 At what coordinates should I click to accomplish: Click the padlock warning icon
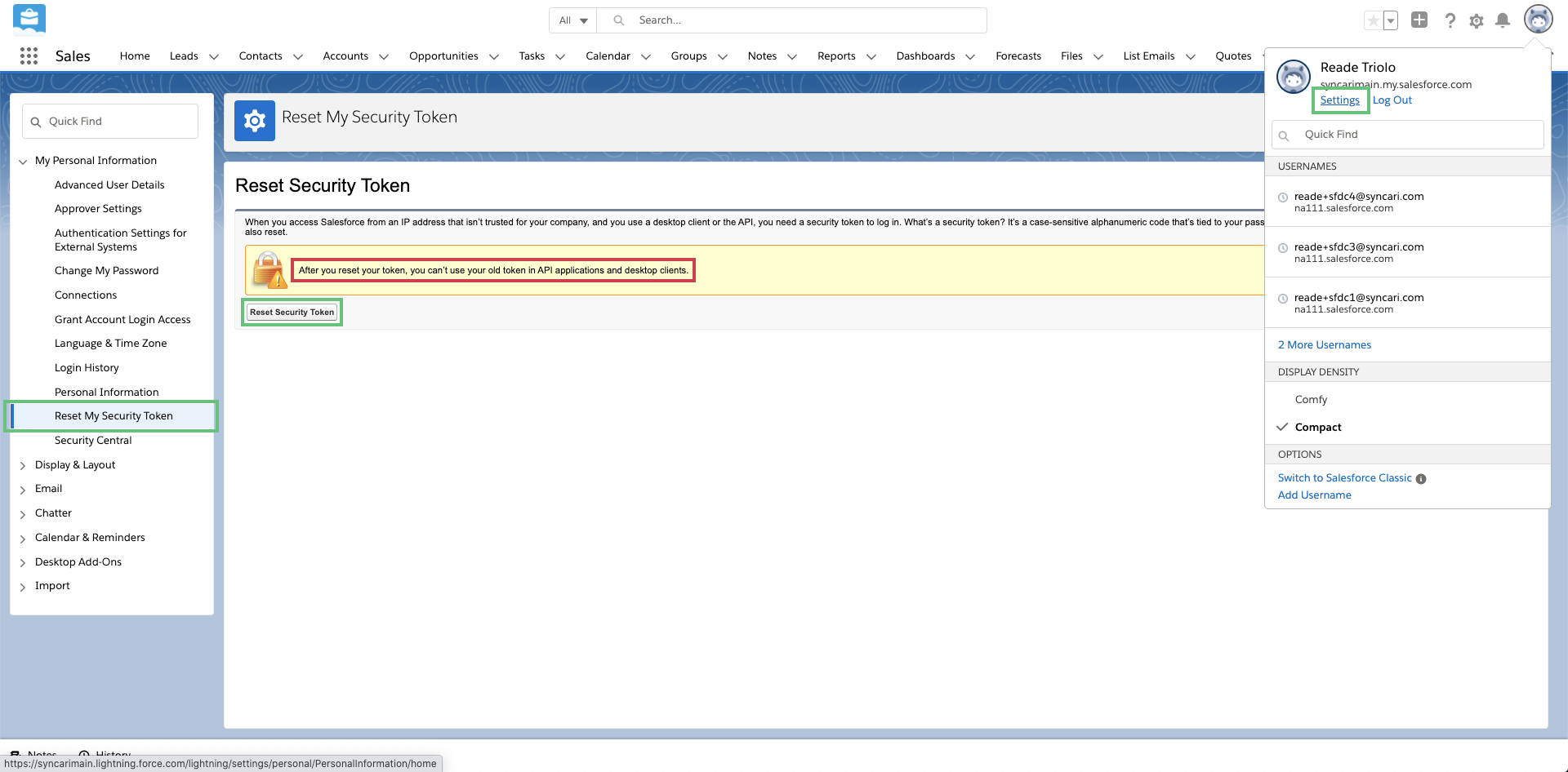pyautogui.click(x=269, y=270)
